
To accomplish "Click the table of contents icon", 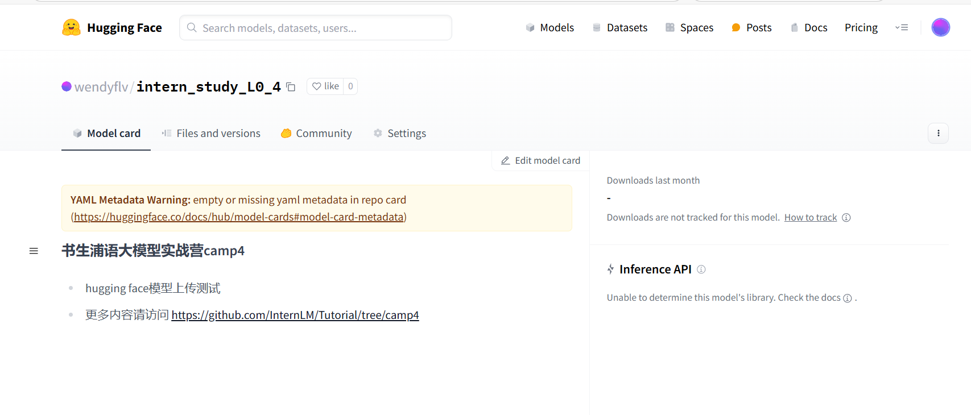I will [34, 251].
